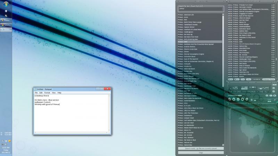This screenshot has width=278, height=156.
Task: Click the Winamp spectrum visualizer display
Action: pos(263,88)
